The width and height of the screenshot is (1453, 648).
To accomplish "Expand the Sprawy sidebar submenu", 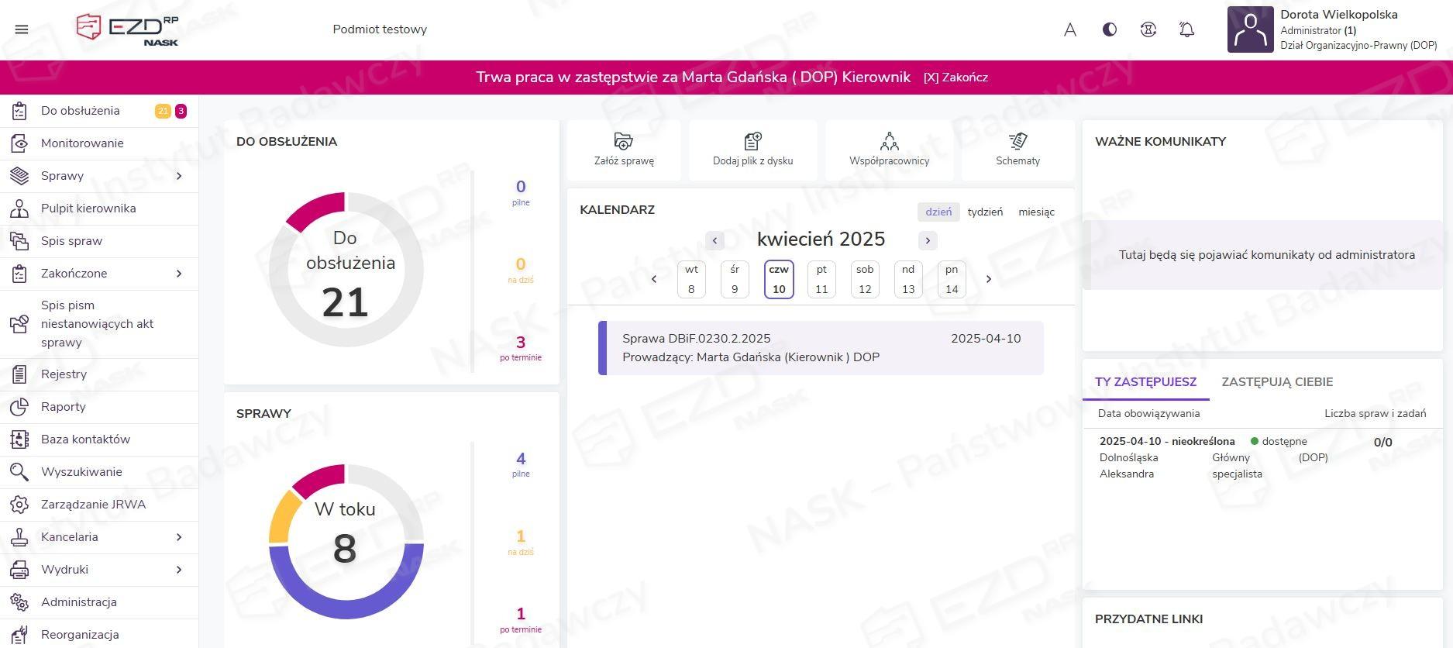I will [179, 176].
